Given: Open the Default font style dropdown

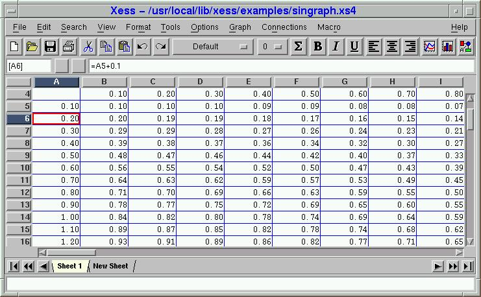Looking at the screenshot, I should pos(213,47).
